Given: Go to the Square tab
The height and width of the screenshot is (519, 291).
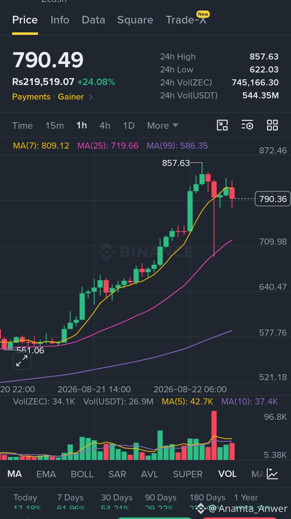Looking at the screenshot, I should coord(135,20).
